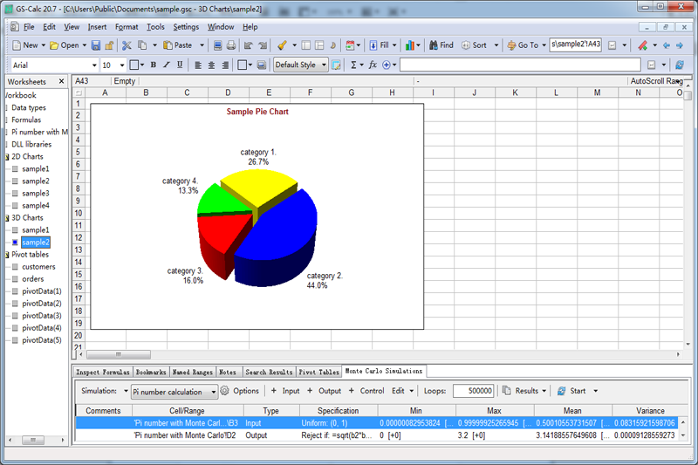Viewport: 698px width, 465px height.
Task: Click the blue back arrow icon
Action: pos(667,45)
